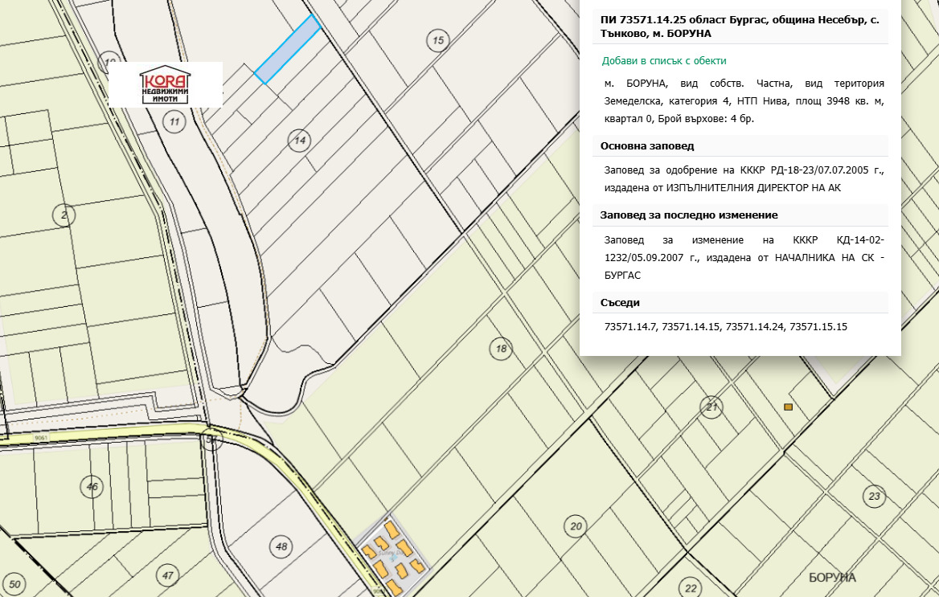Screen dimensions: 939x597
Task: Click the 'Съседи' section header
Action: [x=620, y=302]
